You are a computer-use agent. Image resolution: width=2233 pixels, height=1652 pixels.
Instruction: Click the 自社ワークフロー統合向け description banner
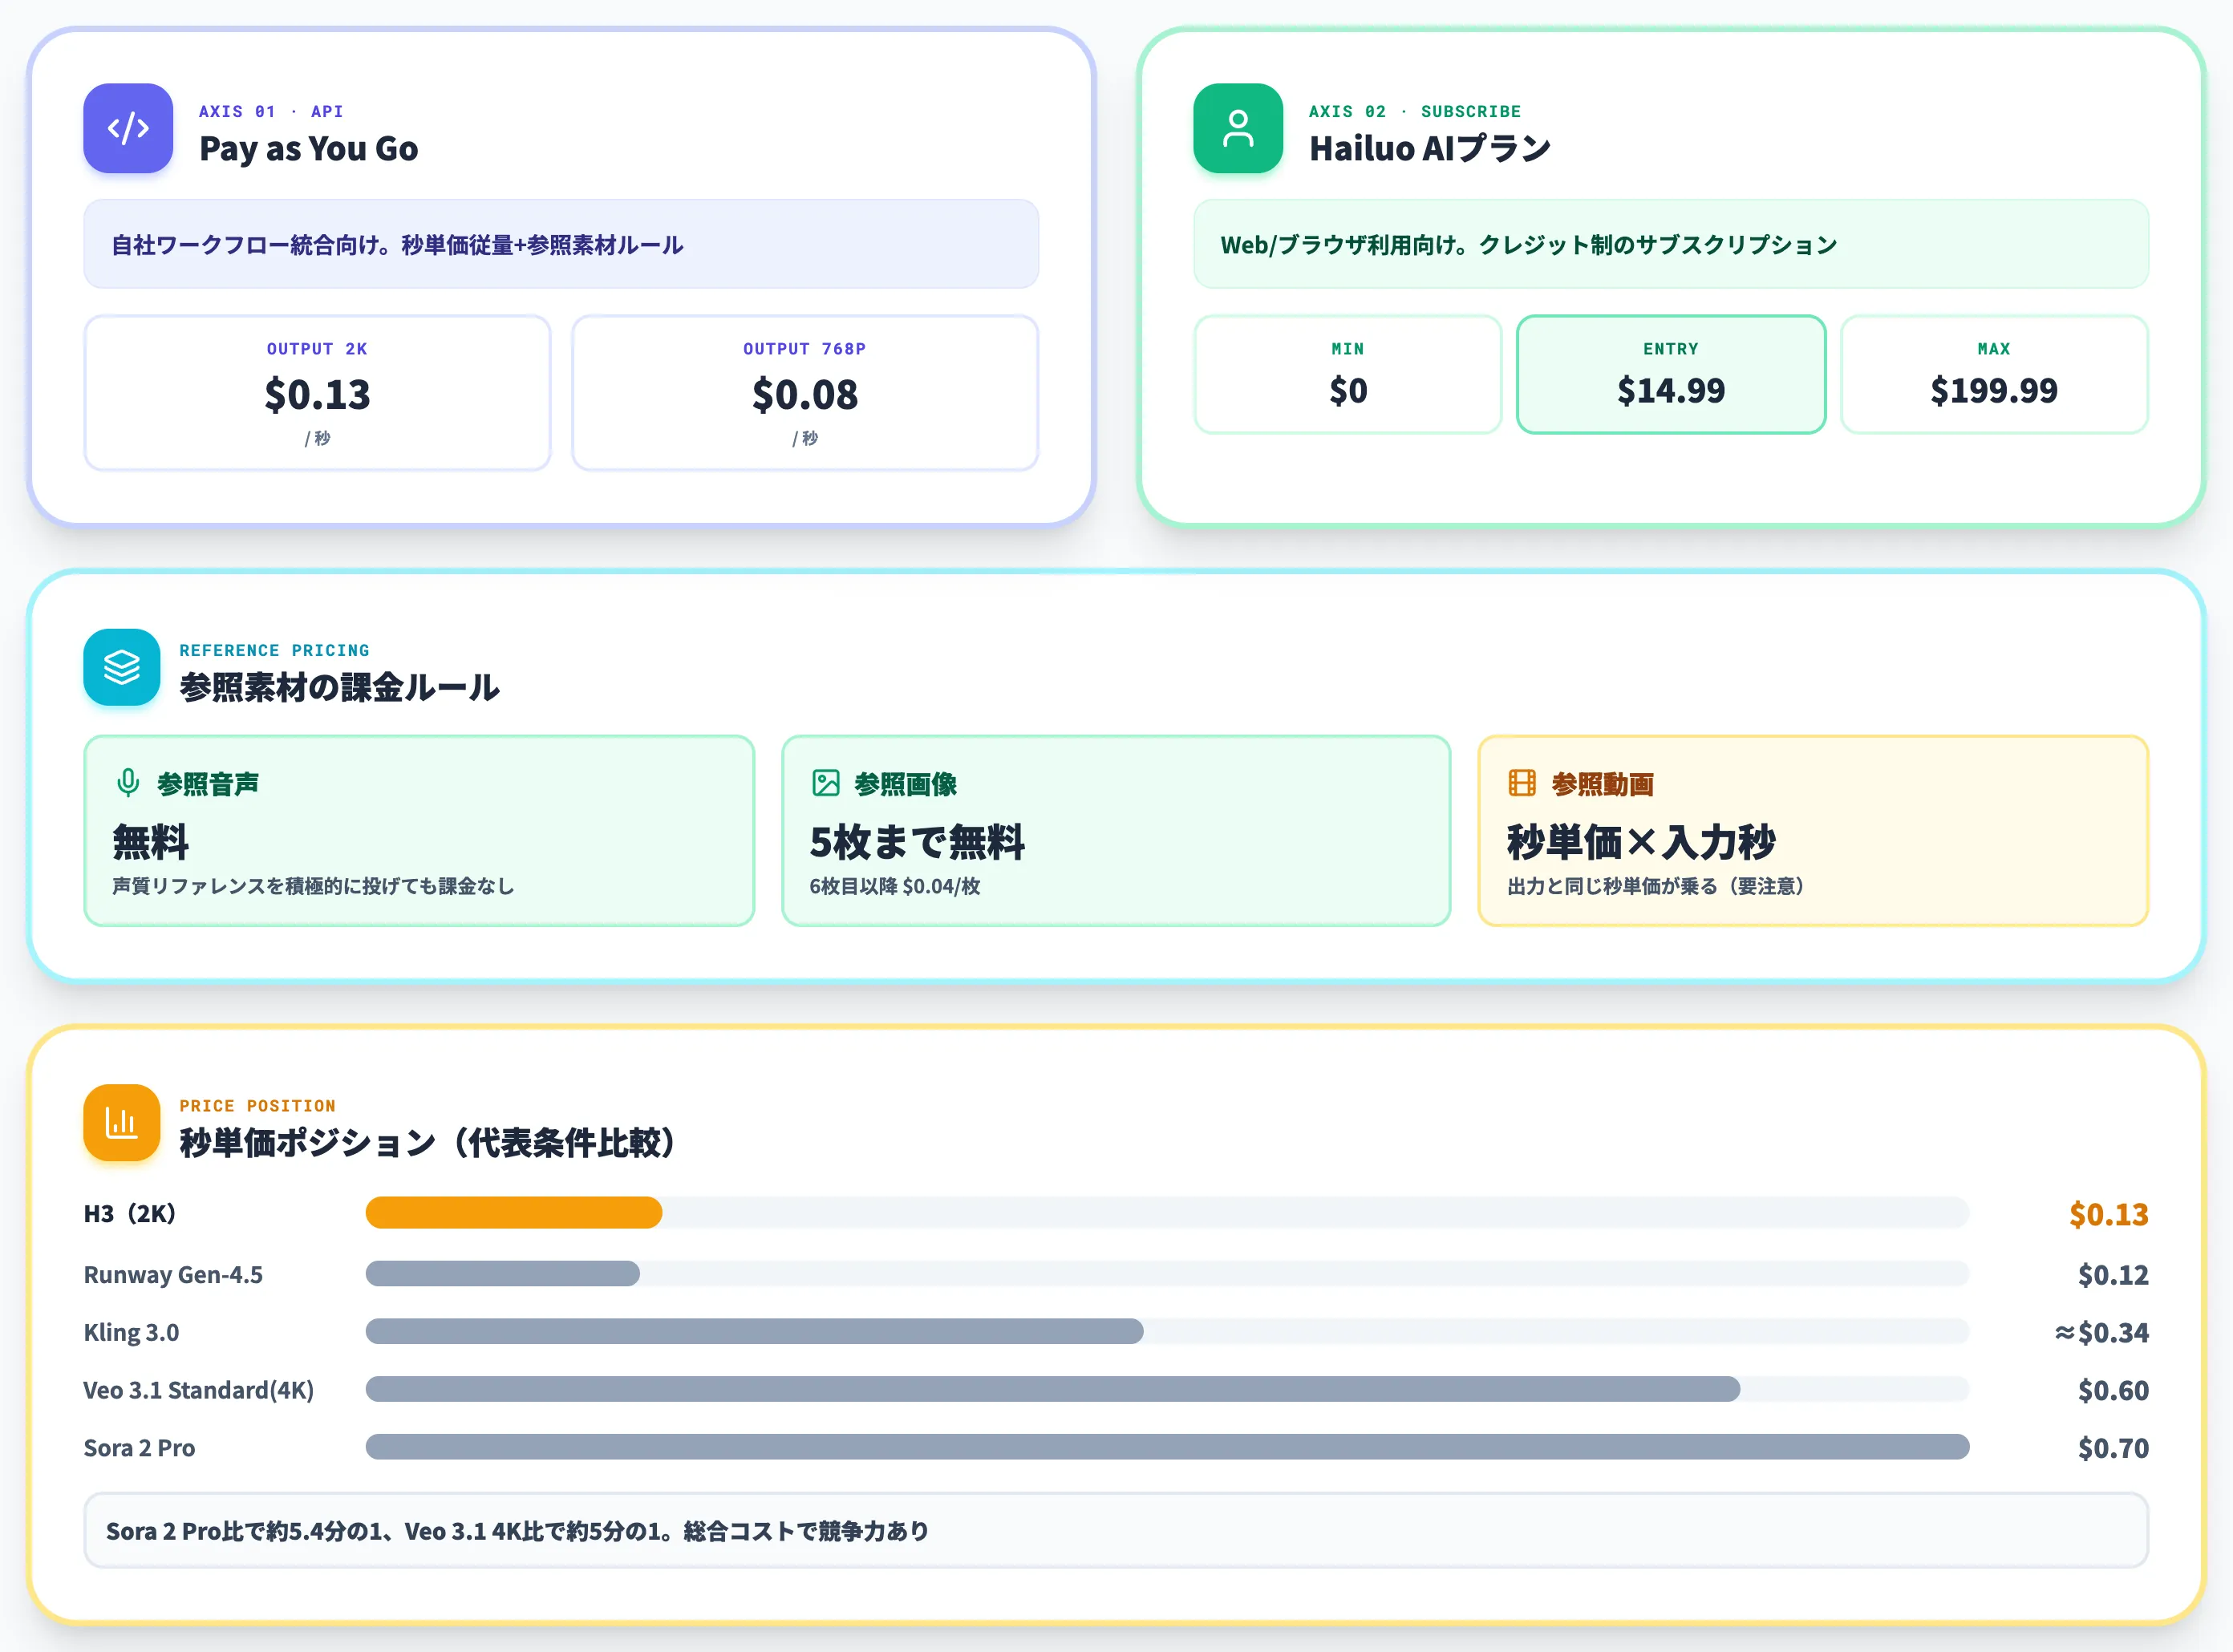(x=561, y=244)
